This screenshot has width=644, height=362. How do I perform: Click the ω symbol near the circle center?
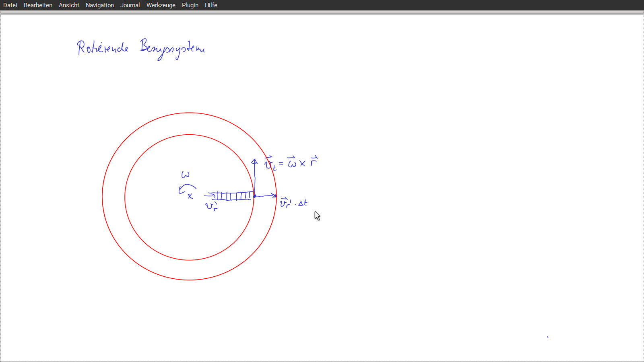point(185,175)
